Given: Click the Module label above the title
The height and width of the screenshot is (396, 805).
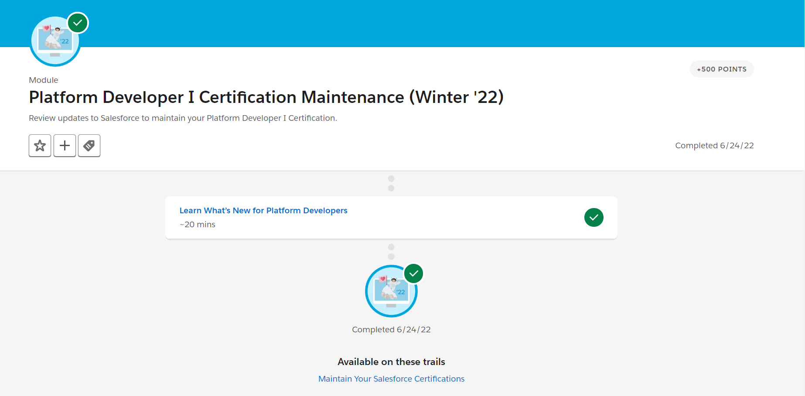Looking at the screenshot, I should click(44, 80).
